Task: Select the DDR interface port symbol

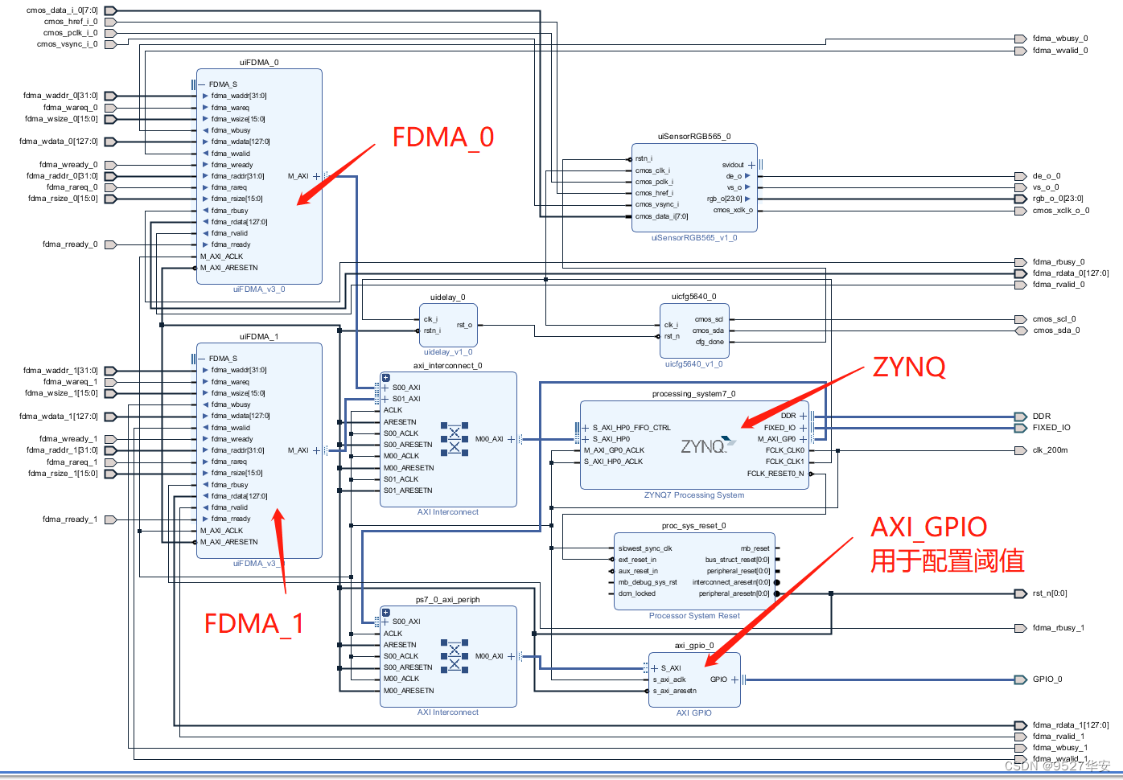Action: (1020, 417)
